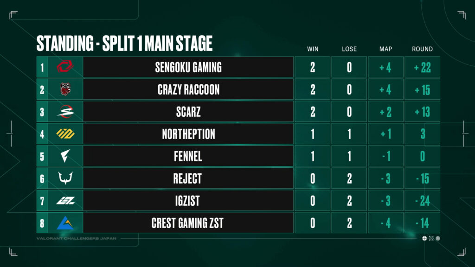Image resolution: width=475 pixels, height=267 pixels.
Task: Click the Crazy Raccoon mascot logo
Action: coord(65,89)
